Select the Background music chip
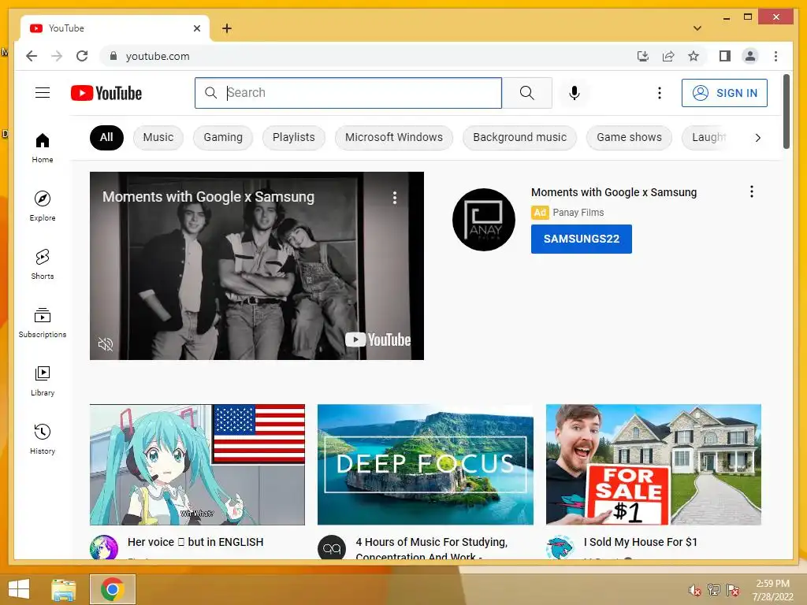The image size is (807, 605). tap(520, 137)
